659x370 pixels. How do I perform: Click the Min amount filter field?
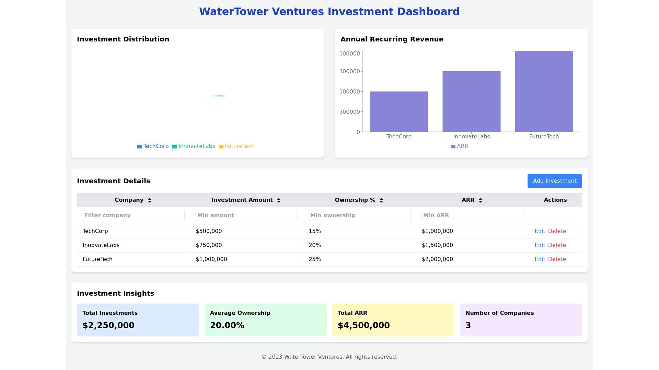[246, 215]
